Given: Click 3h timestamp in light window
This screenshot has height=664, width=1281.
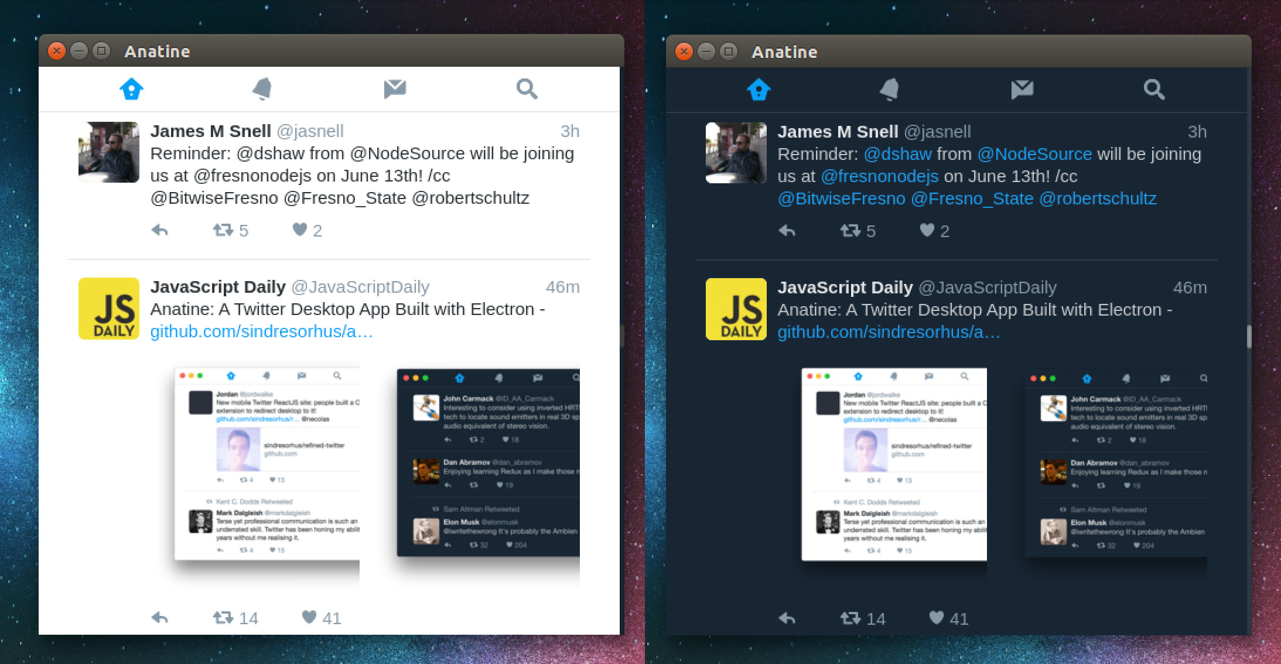Looking at the screenshot, I should [570, 131].
